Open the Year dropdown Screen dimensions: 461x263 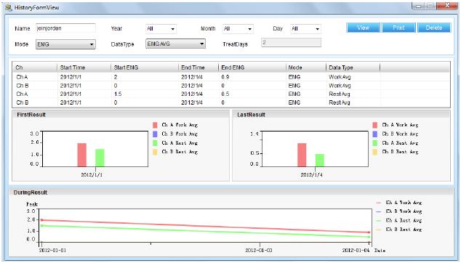tap(161, 29)
